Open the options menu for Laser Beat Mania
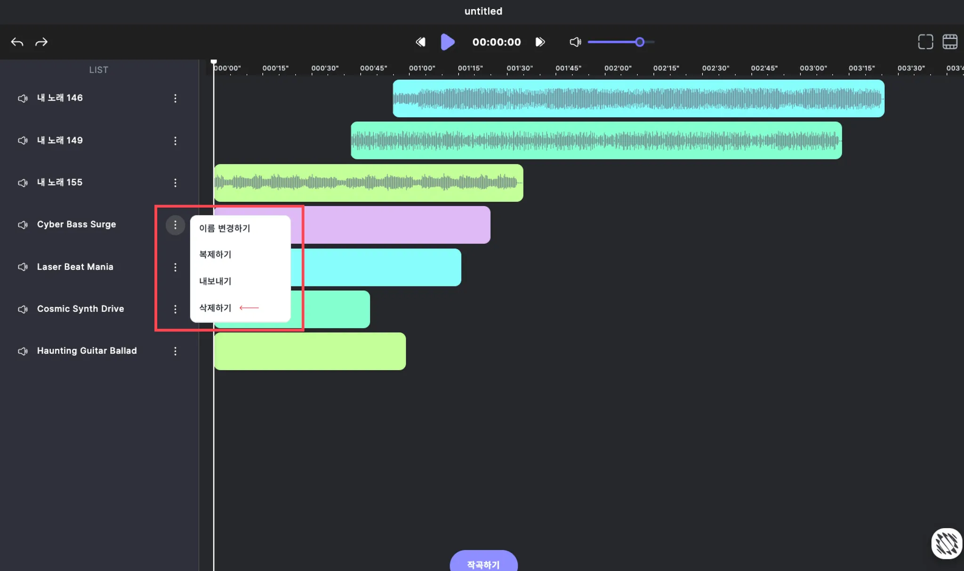This screenshot has width=964, height=571. [175, 267]
